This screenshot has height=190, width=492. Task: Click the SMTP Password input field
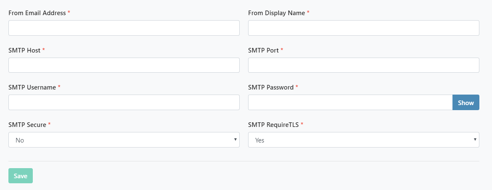pos(350,103)
